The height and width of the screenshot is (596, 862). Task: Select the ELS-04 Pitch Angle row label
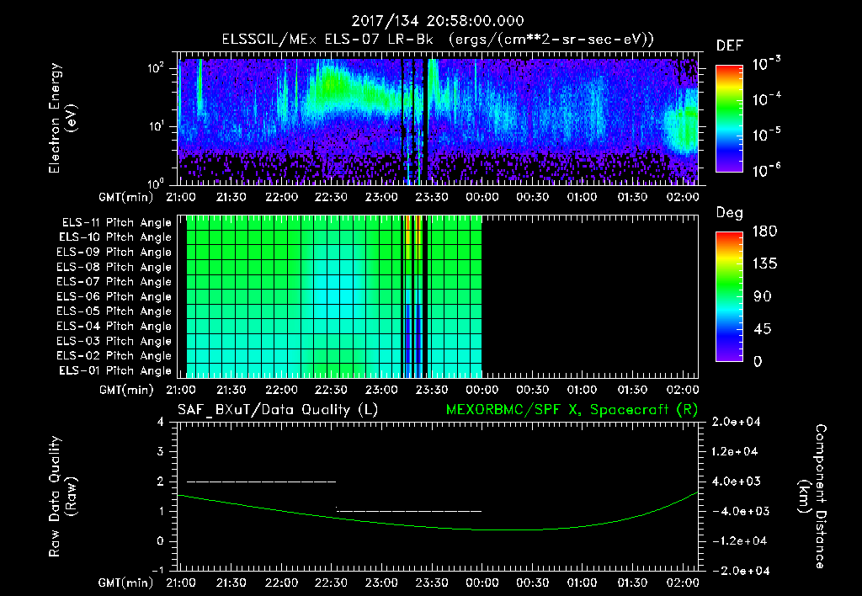[x=114, y=327]
